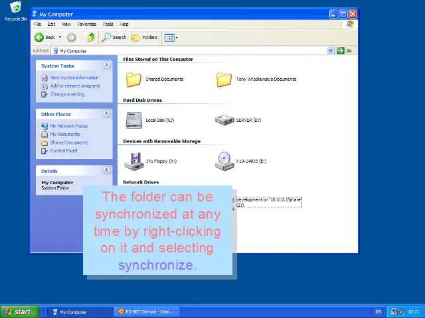Open the Shared Documents folder icon
Screen dimensions: 425x318
tap(134, 79)
